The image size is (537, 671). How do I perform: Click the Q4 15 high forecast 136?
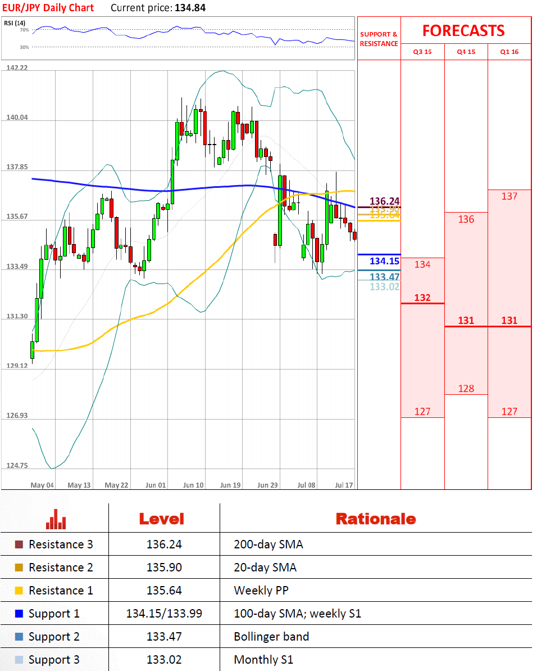click(466, 219)
